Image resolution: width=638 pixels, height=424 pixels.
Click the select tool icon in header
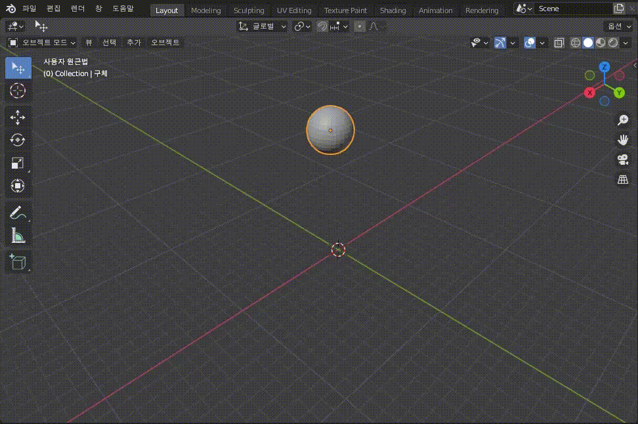[x=41, y=26]
